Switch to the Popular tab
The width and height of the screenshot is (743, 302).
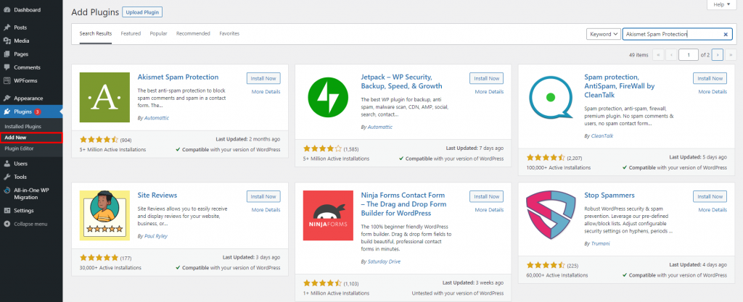(x=158, y=33)
